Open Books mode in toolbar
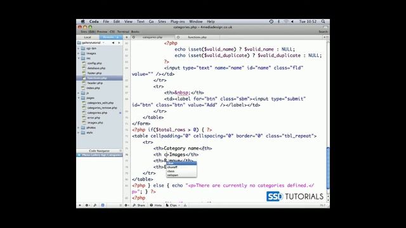Screen dimensions: 406x228 [x=135, y=32]
